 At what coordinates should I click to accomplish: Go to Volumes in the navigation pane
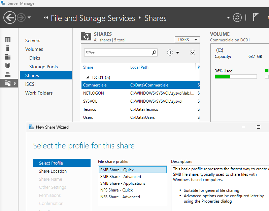(34, 49)
